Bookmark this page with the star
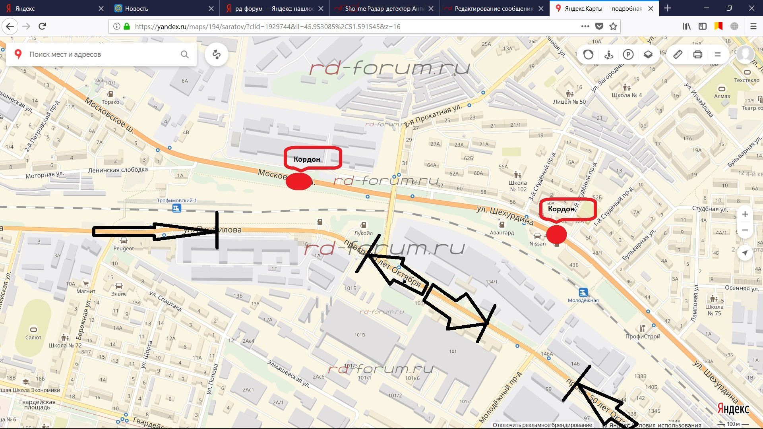This screenshot has width=763, height=429. point(613,27)
